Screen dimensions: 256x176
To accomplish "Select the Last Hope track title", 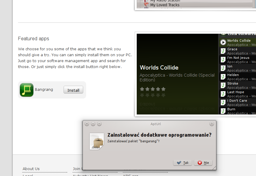I will tap(236, 92).
